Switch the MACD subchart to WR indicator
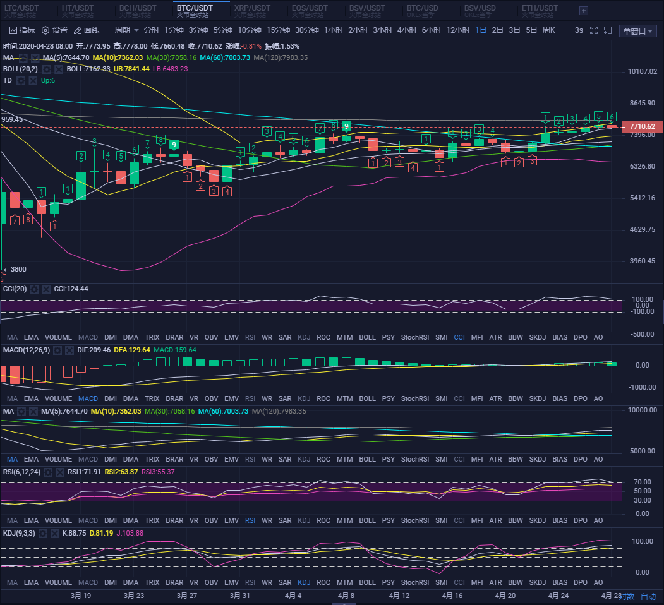The image size is (664, 605). pos(268,398)
